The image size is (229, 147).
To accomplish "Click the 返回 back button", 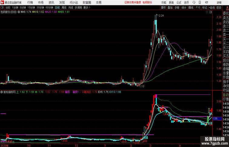I will [219, 8].
